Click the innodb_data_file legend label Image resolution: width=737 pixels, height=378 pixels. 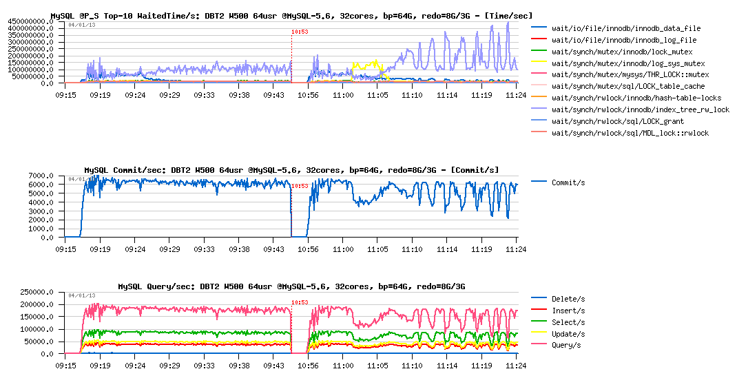coord(625,29)
